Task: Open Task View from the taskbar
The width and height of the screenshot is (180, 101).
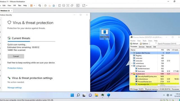Action: [84, 95]
